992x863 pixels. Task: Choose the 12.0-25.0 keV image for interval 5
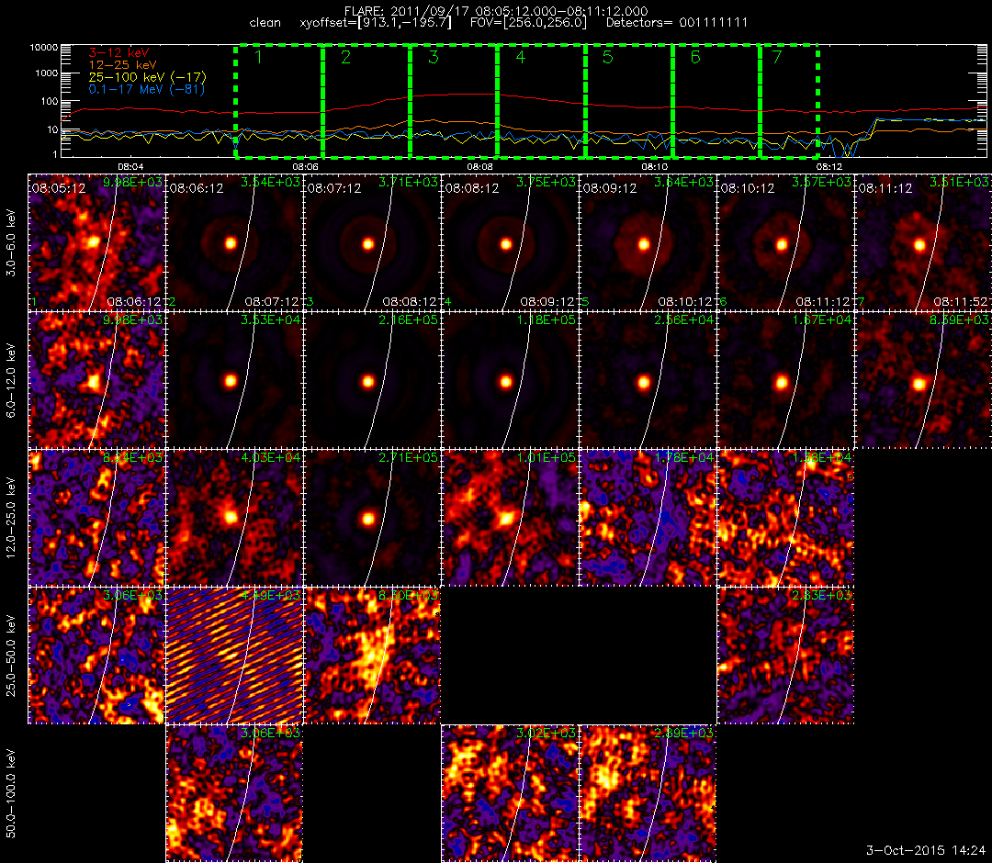click(648, 519)
